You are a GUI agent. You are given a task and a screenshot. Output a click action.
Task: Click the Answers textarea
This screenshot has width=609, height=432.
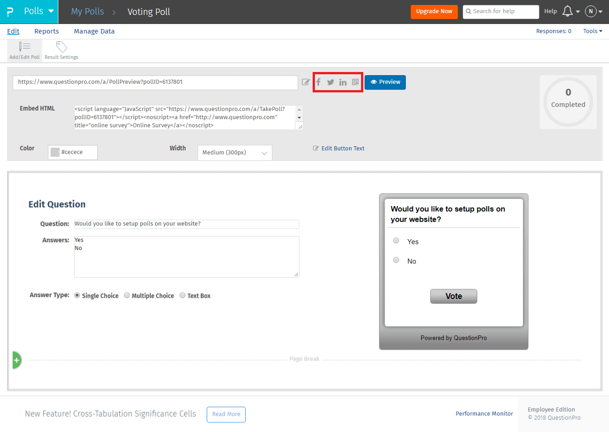point(186,257)
